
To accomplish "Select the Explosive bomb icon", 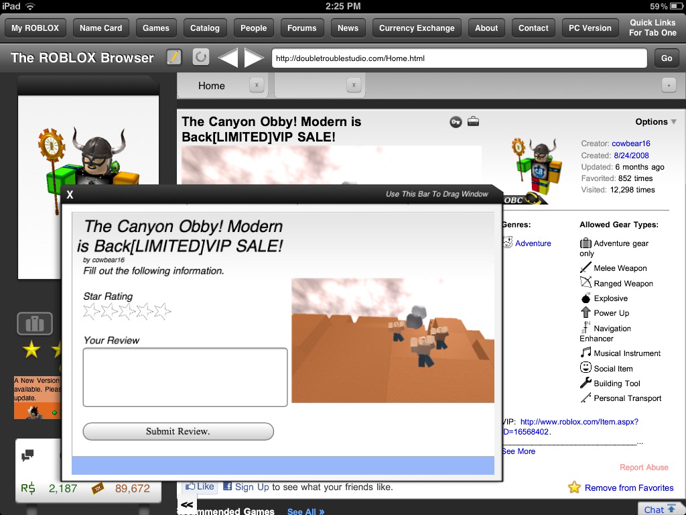I will pos(586,298).
